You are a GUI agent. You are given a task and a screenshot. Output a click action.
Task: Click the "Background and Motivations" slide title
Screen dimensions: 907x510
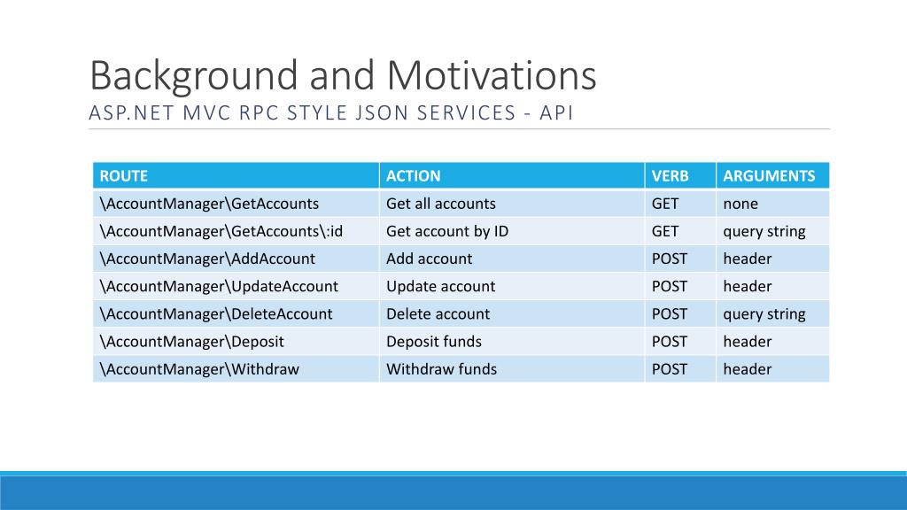[343, 76]
